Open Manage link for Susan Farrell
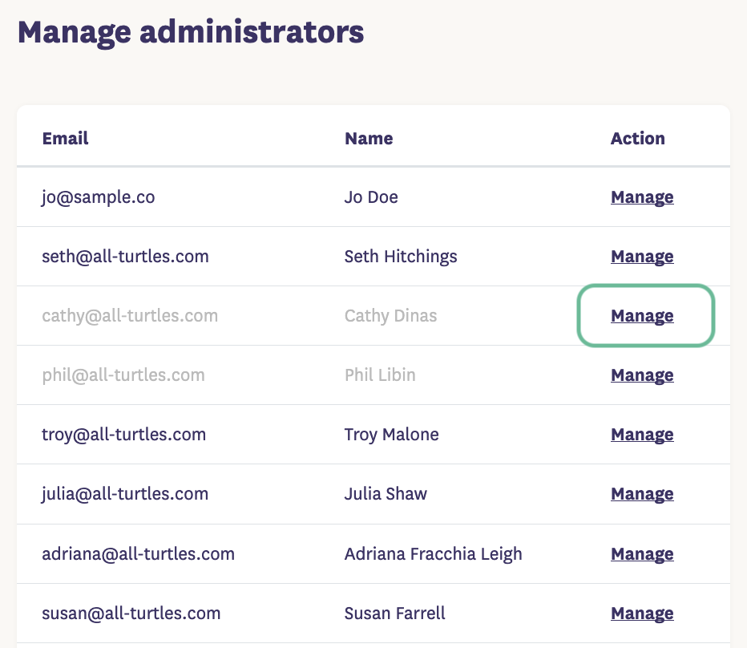The image size is (747, 648). (642, 614)
